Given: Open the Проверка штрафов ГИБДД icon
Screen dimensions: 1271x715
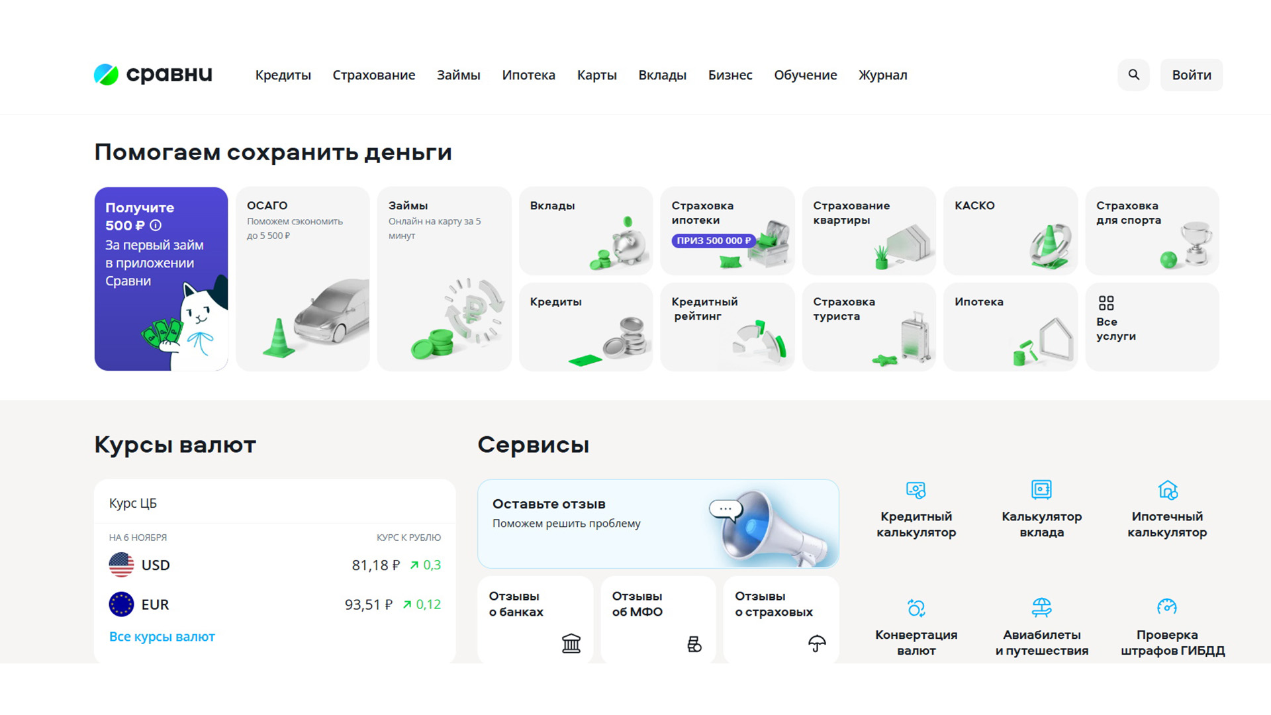Looking at the screenshot, I should (x=1166, y=607).
